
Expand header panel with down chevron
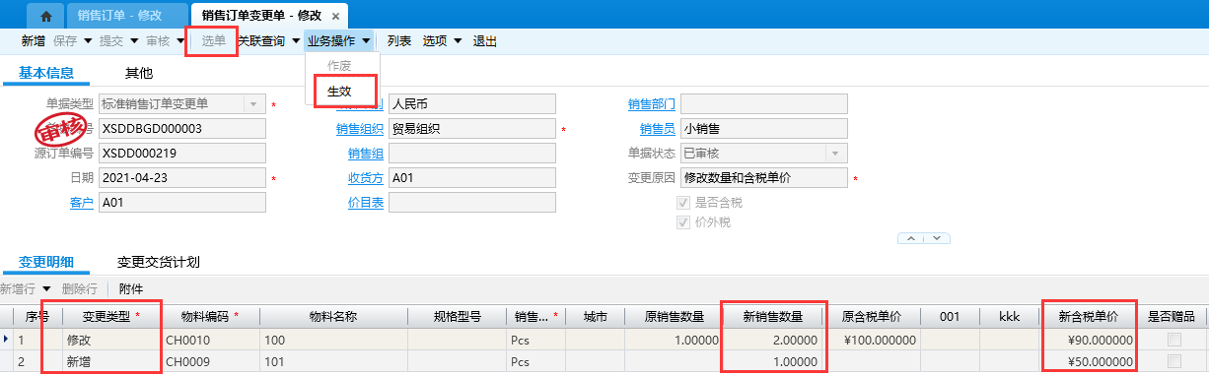click(x=937, y=238)
